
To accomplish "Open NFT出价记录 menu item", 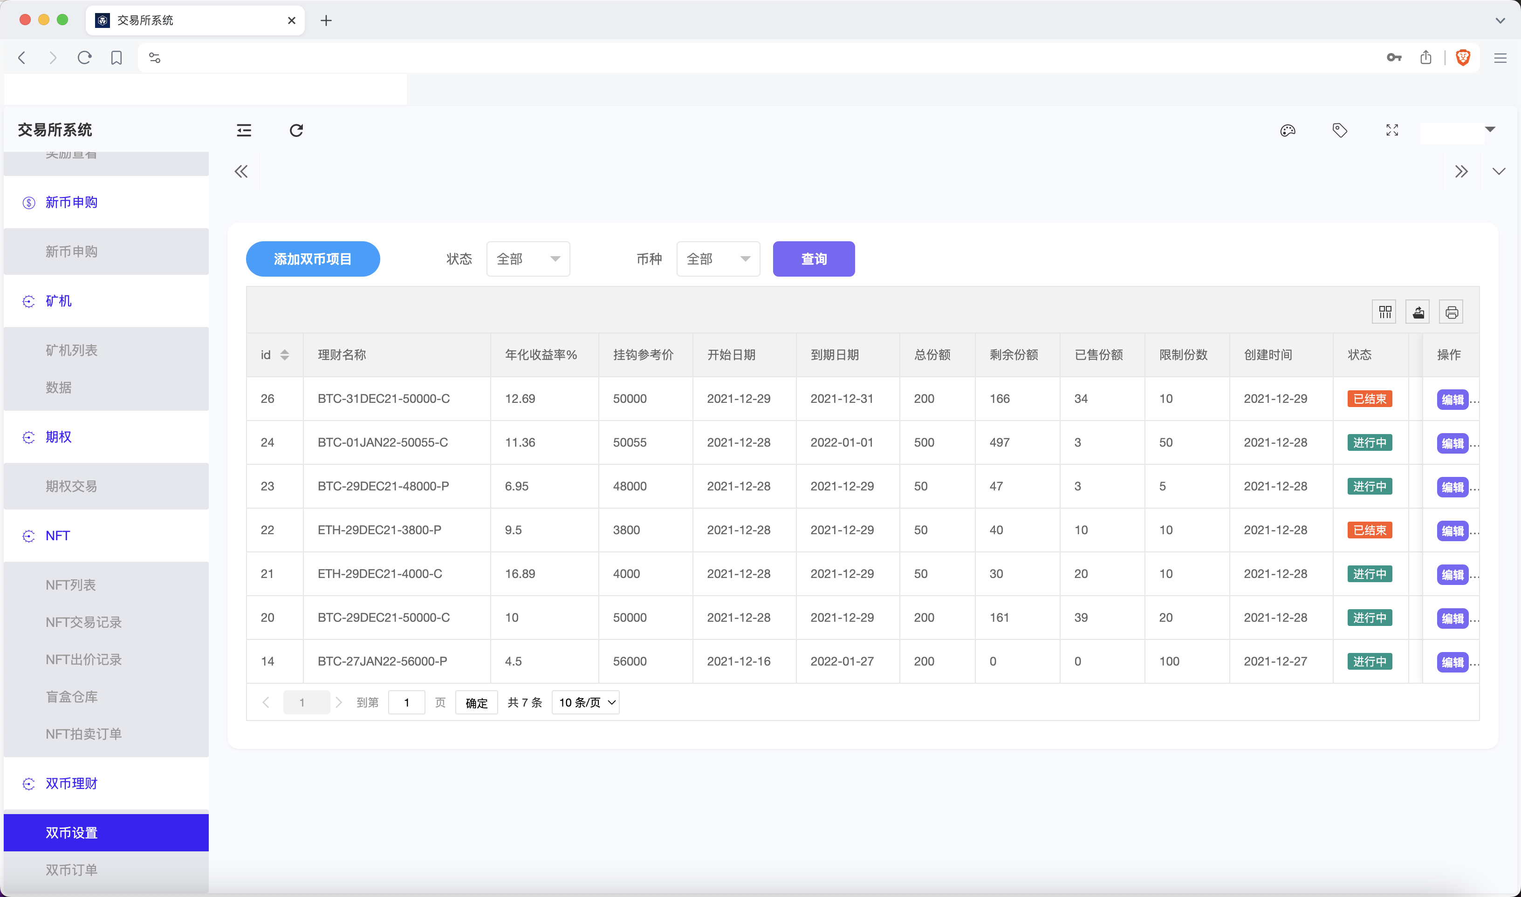I will 106,659.
